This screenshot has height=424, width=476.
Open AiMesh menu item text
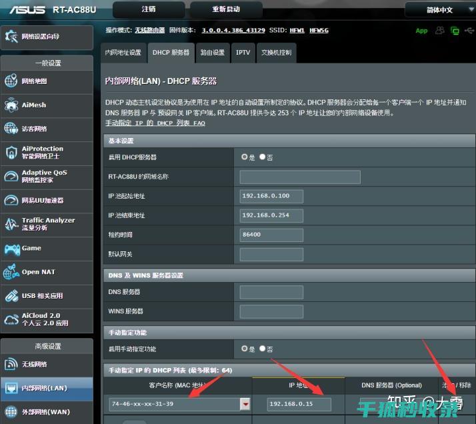click(34, 105)
